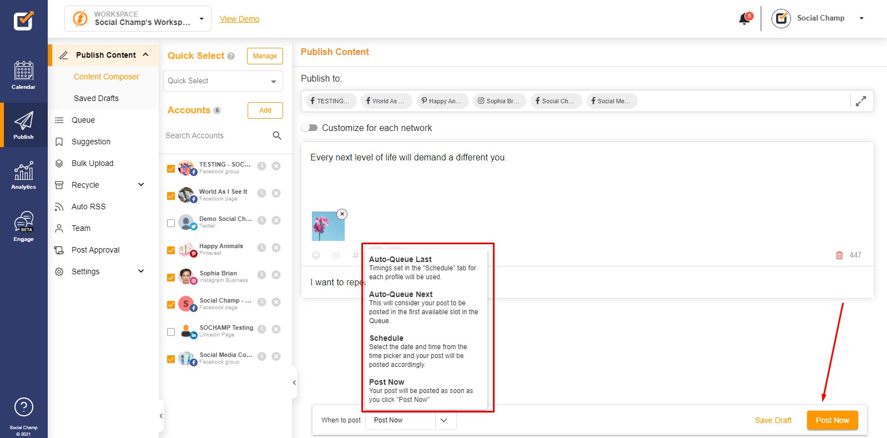Click clock icon for TESTING - SOC account

pos(261,166)
